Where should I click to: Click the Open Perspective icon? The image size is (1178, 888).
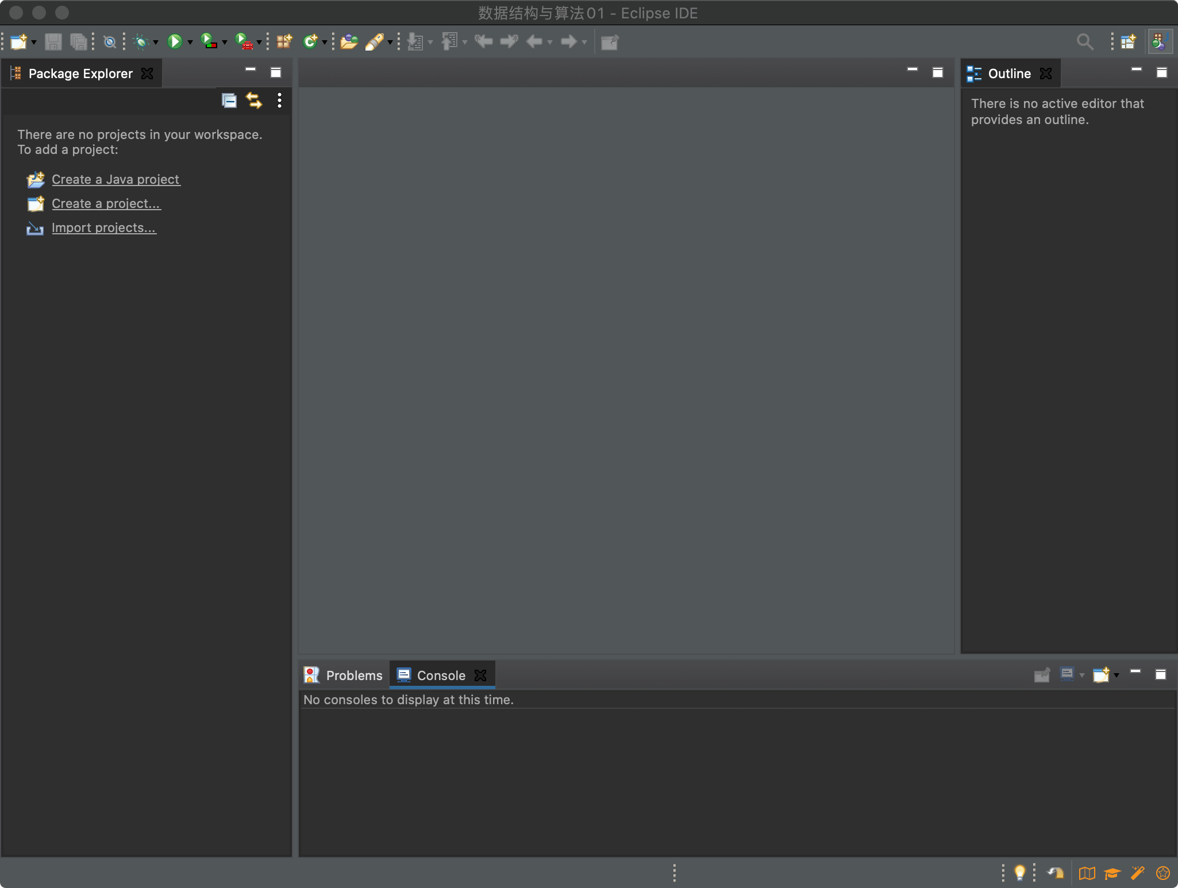1128,41
